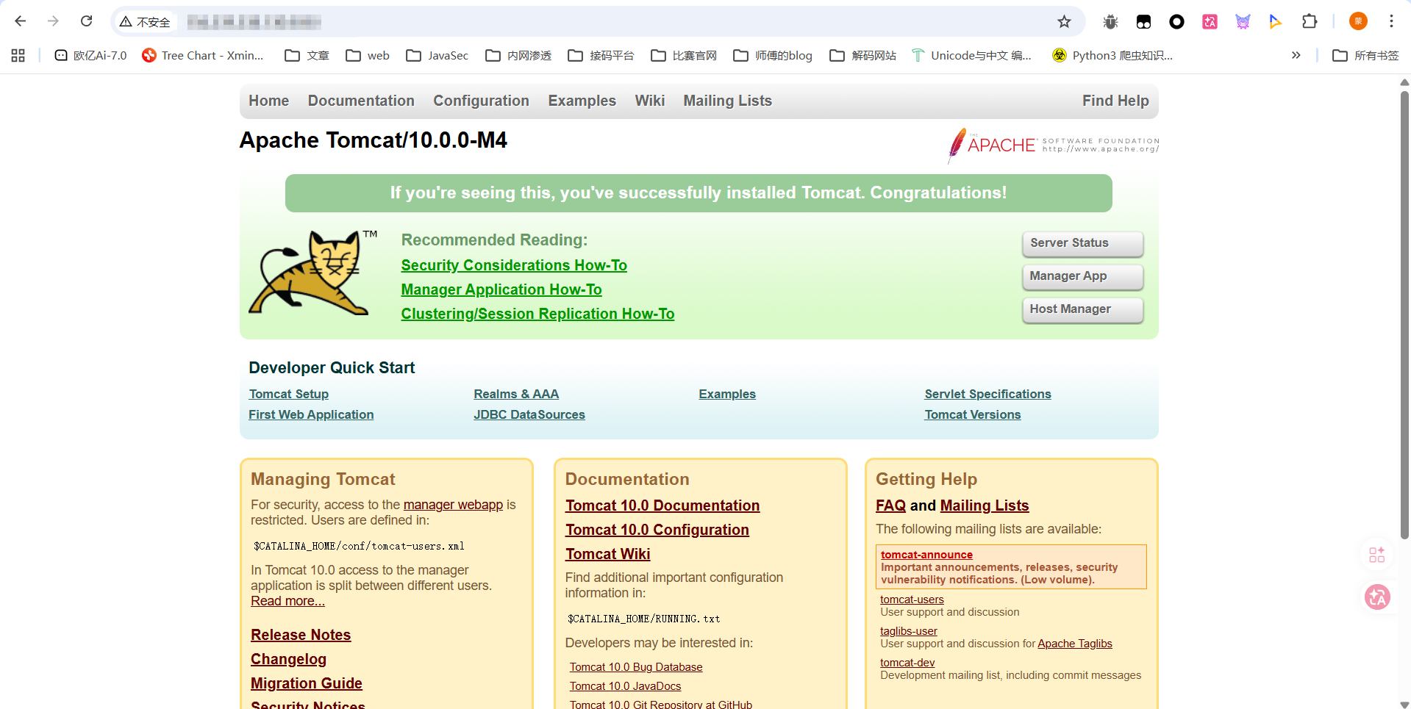Open the browser three-dot menu
The image size is (1411, 709).
pos(1391,22)
